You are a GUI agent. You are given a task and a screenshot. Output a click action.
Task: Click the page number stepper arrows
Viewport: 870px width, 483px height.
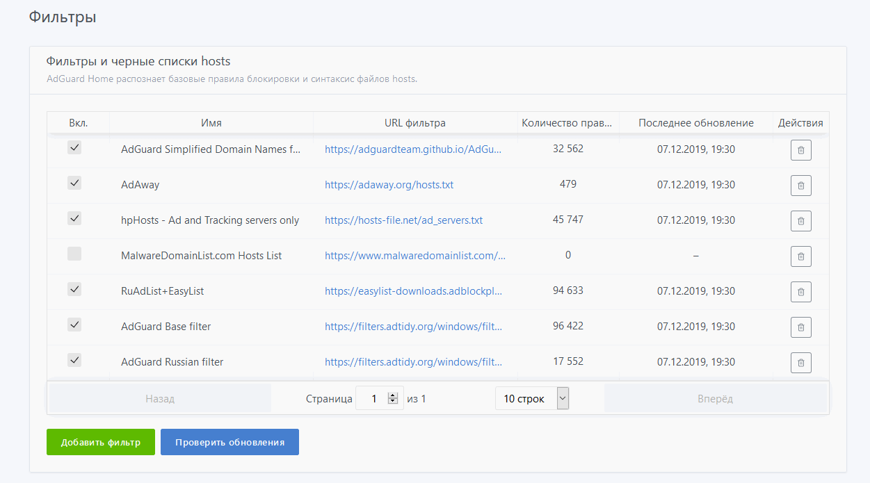pos(393,399)
